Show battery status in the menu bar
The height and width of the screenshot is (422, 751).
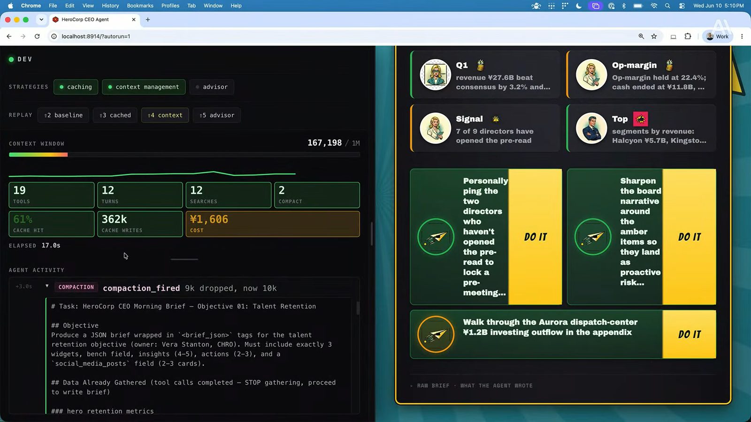[638, 6]
